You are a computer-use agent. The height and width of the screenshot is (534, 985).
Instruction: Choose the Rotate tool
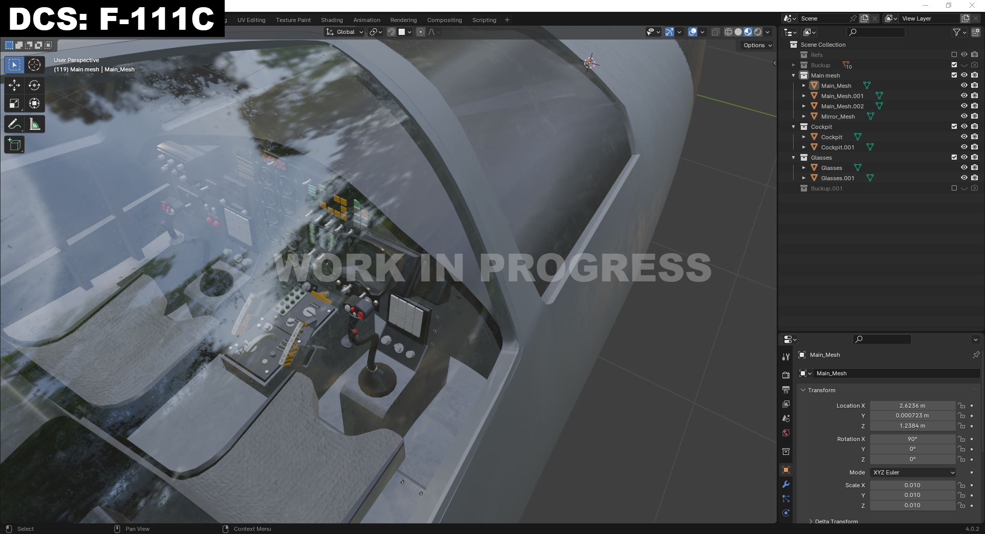(x=34, y=85)
